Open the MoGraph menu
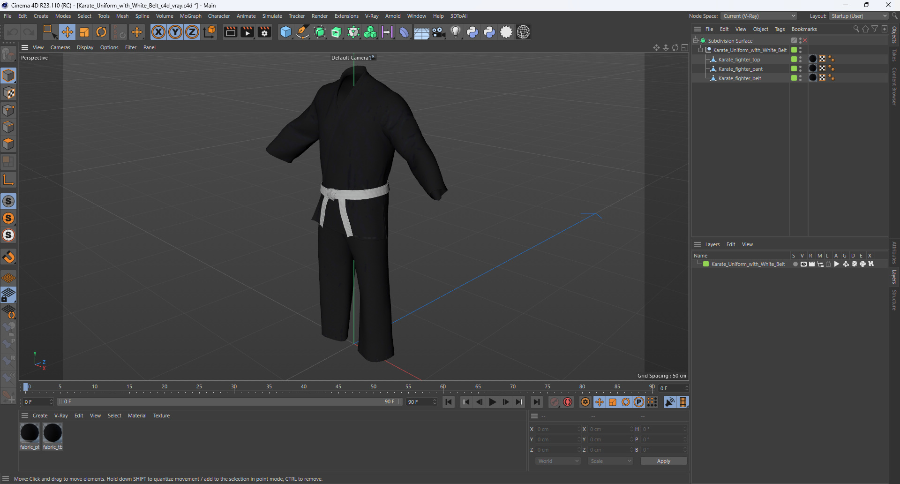Screen dimensions: 900x484 tap(190, 16)
